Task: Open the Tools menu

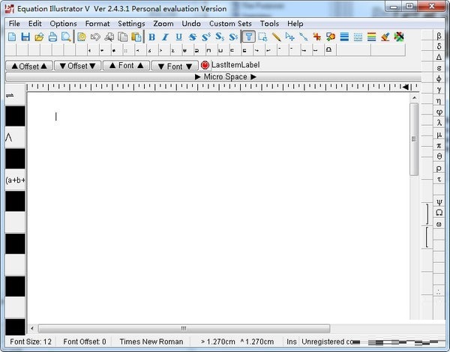Action: [269, 24]
